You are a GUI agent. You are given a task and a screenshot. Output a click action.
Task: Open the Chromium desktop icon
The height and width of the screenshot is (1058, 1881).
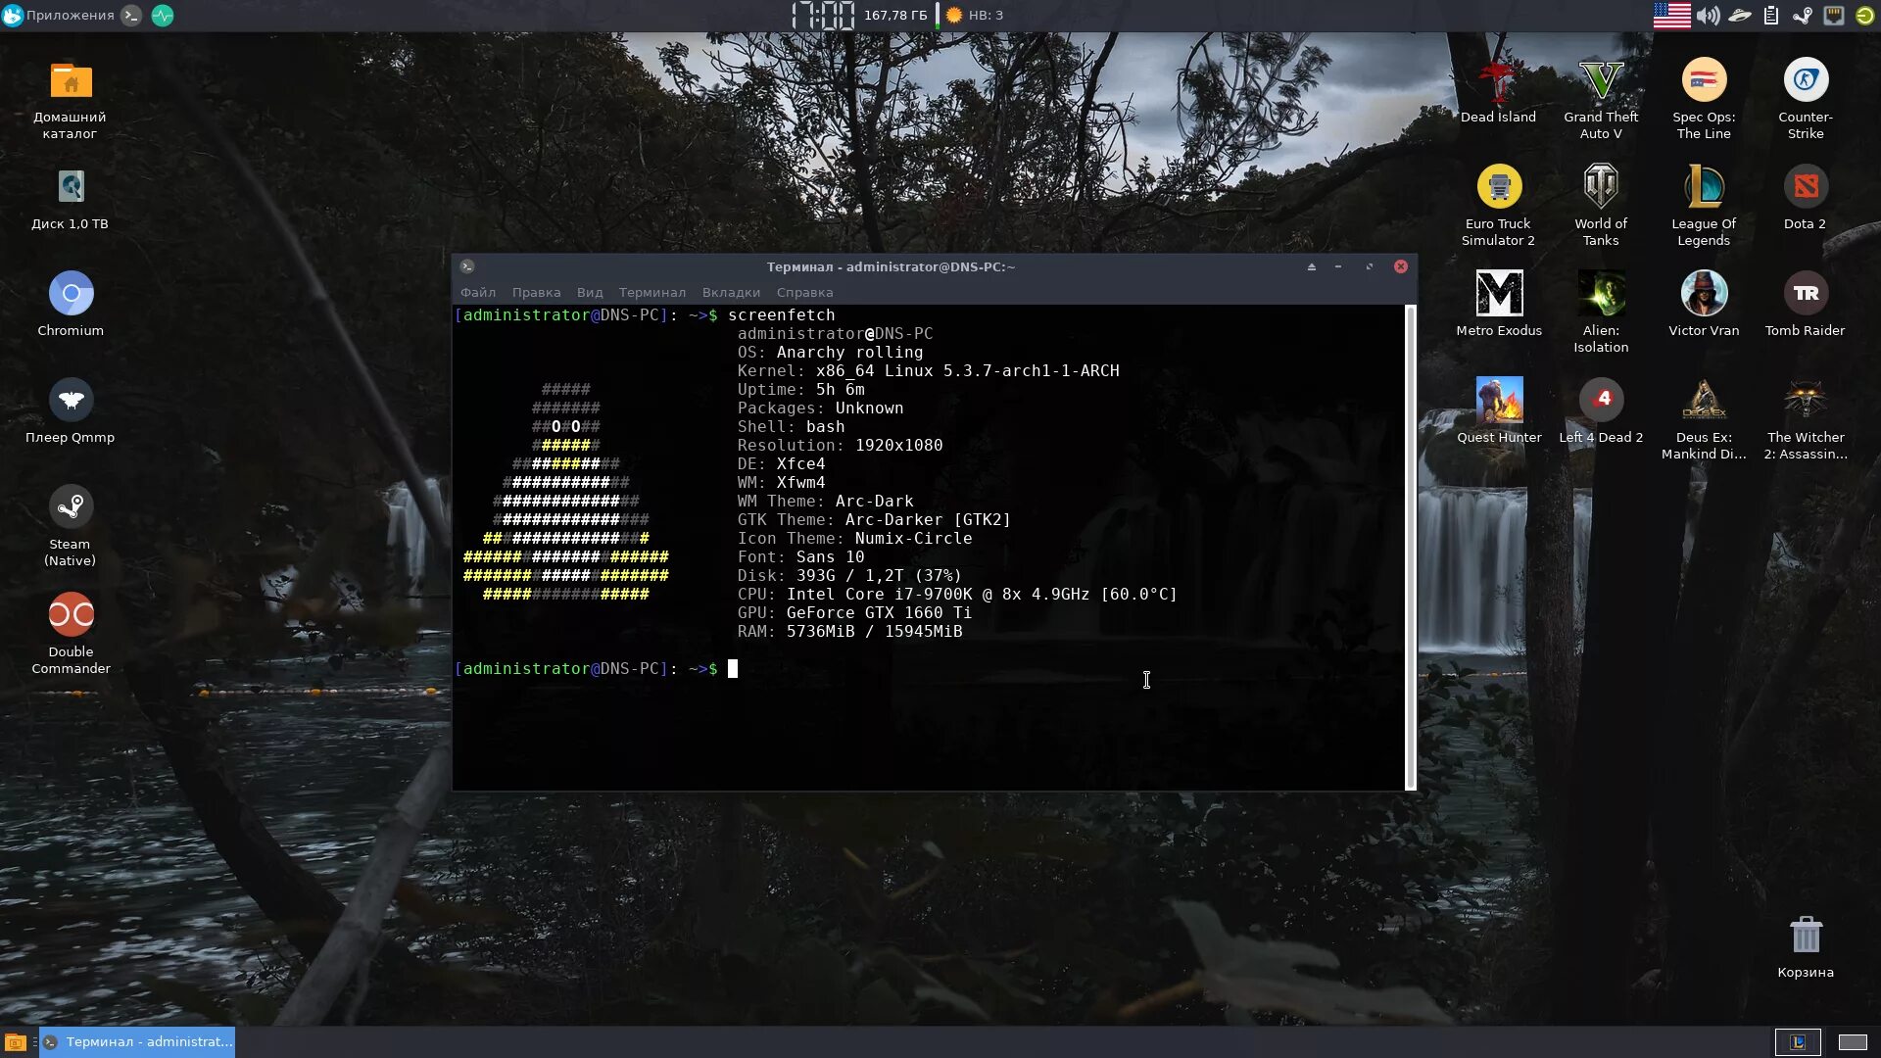71,293
